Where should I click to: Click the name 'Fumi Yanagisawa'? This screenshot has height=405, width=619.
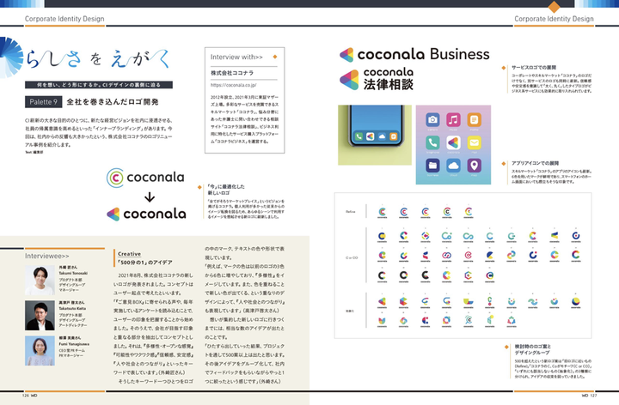[74, 344]
